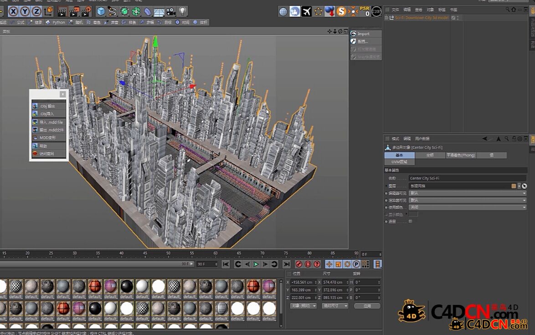Toggle rotation keyframe recording

tap(347, 264)
